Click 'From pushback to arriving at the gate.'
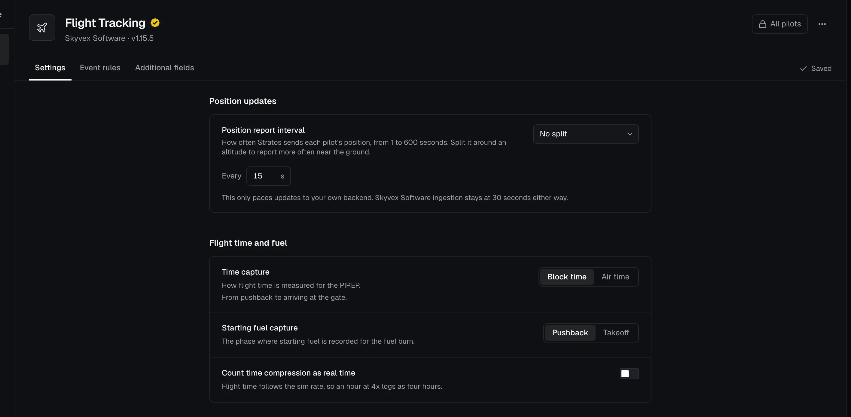This screenshot has height=417, width=851. click(x=284, y=297)
